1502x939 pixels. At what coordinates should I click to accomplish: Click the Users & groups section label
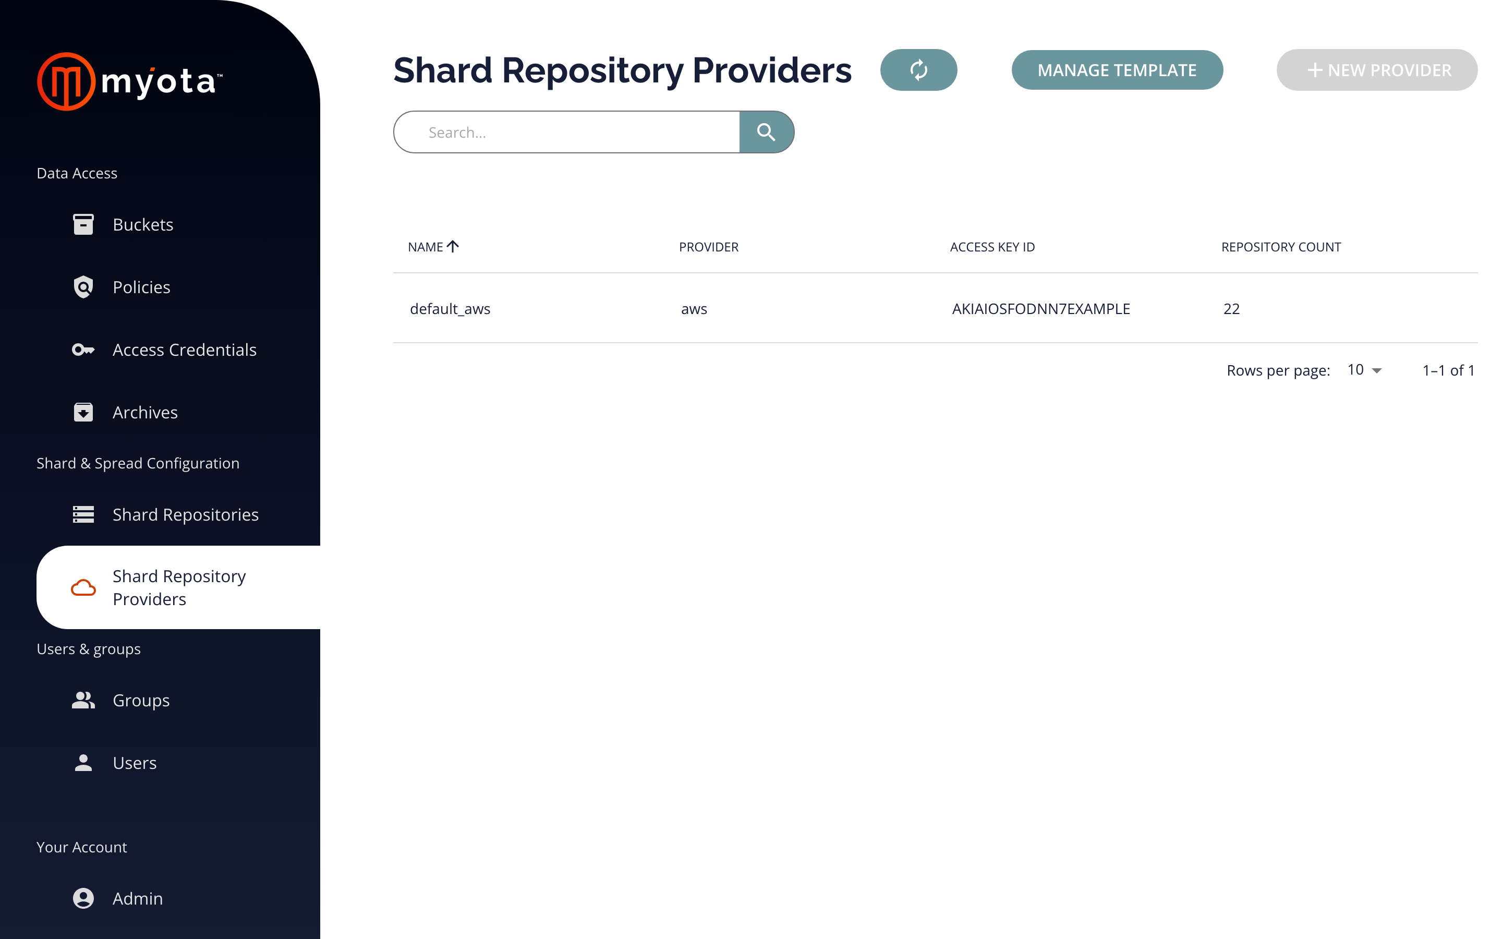point(89,648)
